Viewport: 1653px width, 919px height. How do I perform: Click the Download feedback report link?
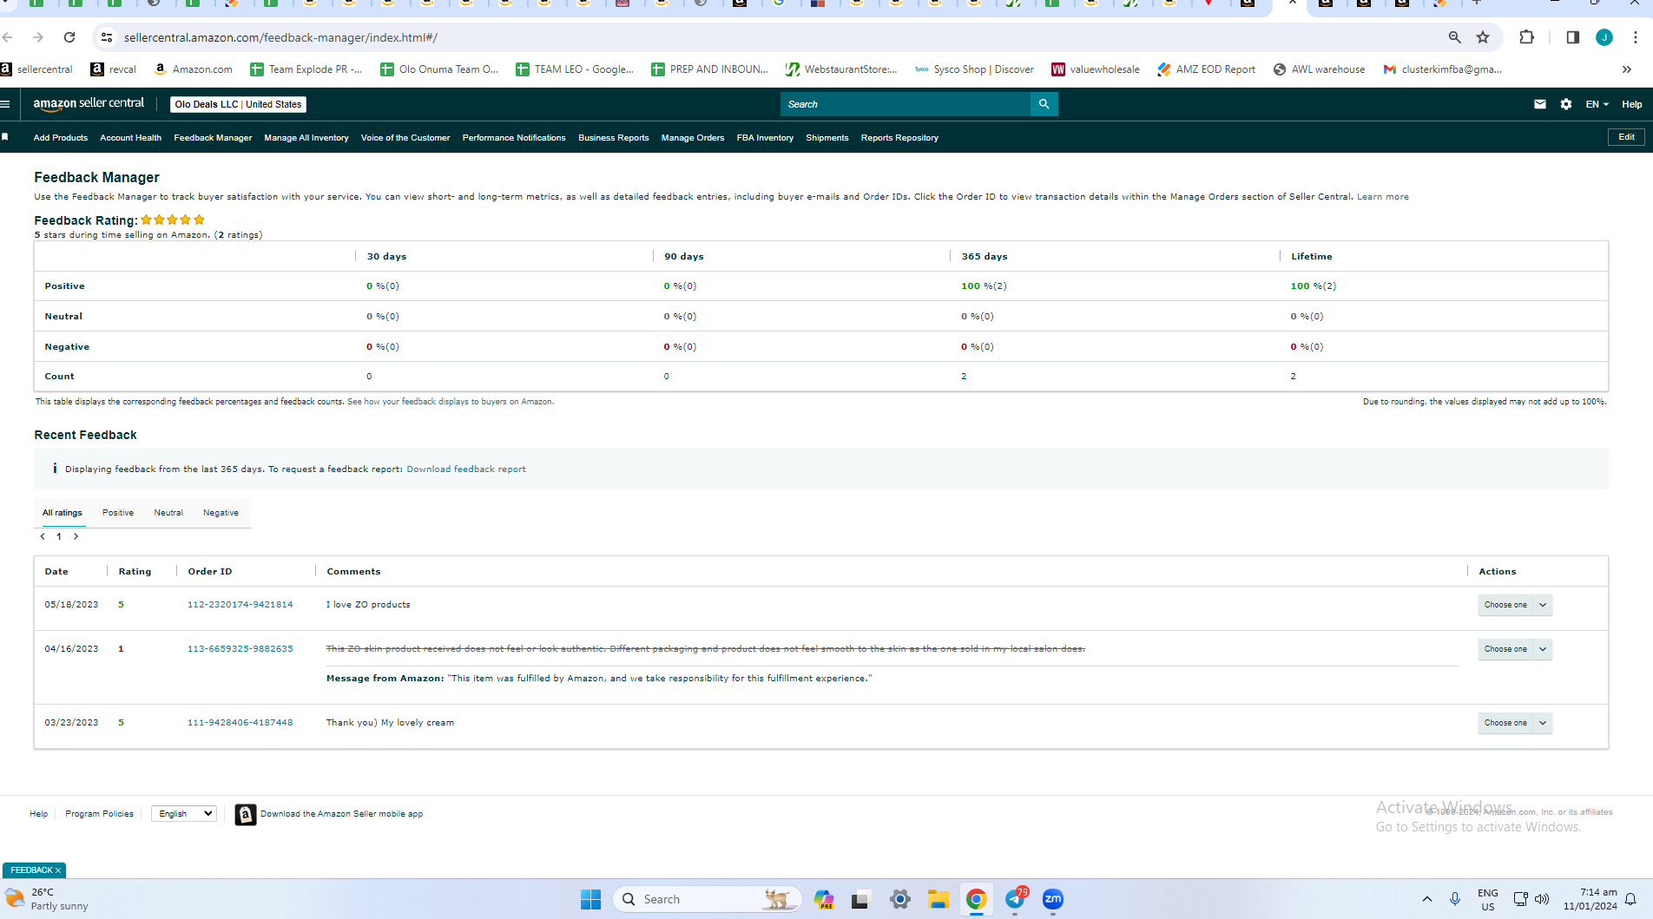pos(466,469)
